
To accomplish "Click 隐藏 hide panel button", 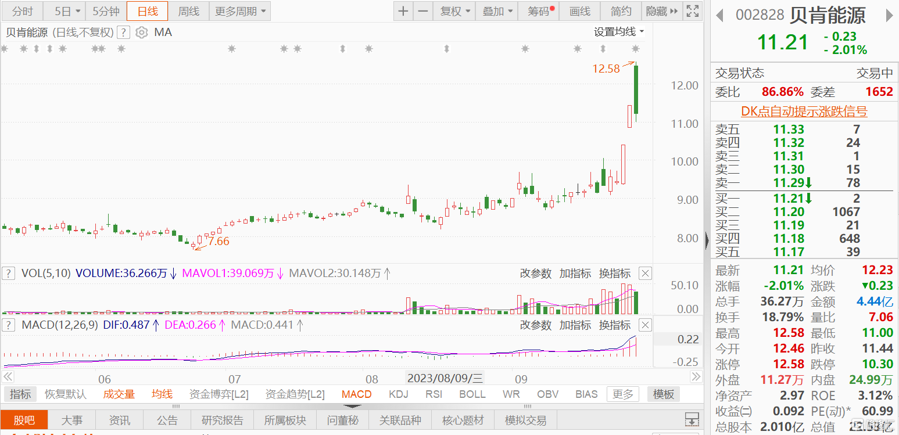I will tap(662, 11).
